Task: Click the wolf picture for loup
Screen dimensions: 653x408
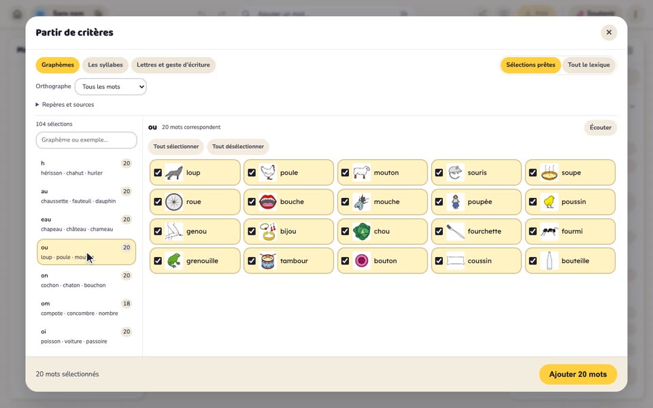Action: (173, 172)
